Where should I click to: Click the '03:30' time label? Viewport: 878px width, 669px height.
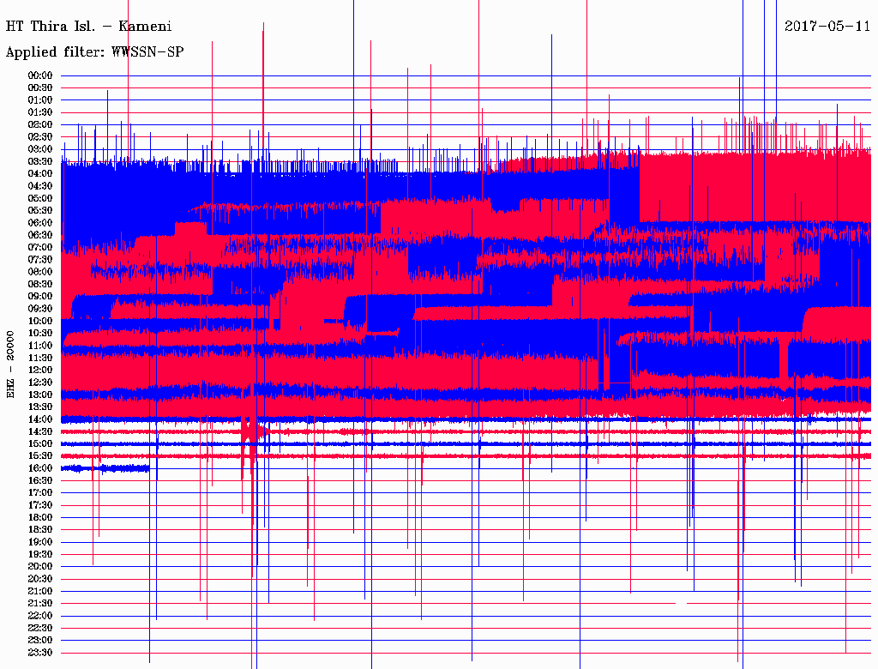[x=40, y=161]
